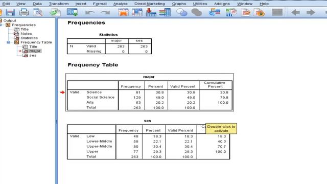327x184 pixels.
Task: Select Statistics item in outline
Action: (29, 38)
